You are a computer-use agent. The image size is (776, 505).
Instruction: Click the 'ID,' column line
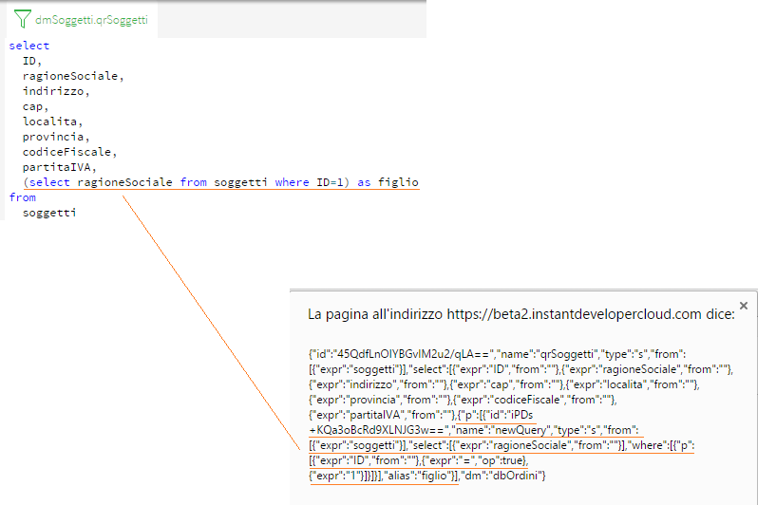click(x=32, y=61)
